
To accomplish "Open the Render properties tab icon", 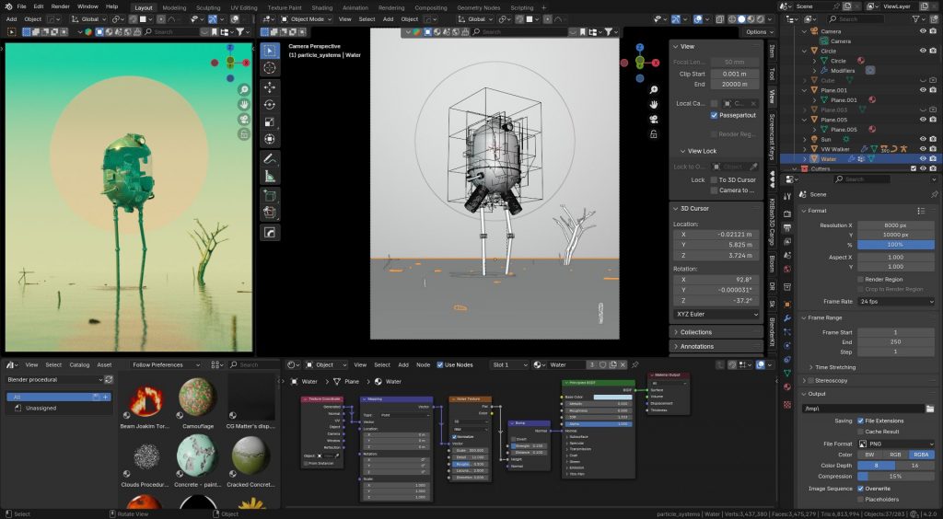I will pyautogui.click(x=788, y=213).
